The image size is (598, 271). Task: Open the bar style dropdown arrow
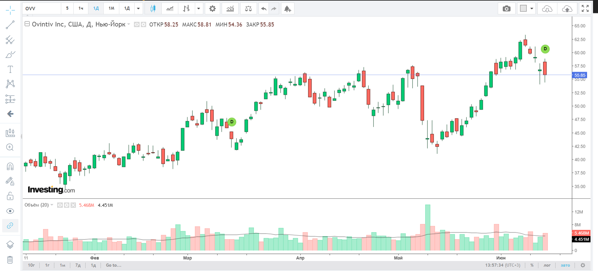199,9
